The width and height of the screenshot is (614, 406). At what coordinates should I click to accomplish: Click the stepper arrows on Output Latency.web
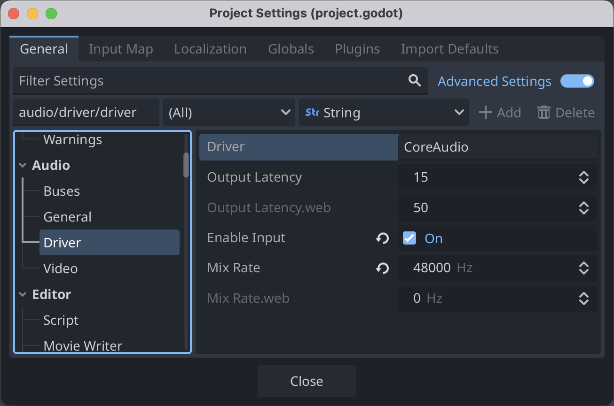583,208
